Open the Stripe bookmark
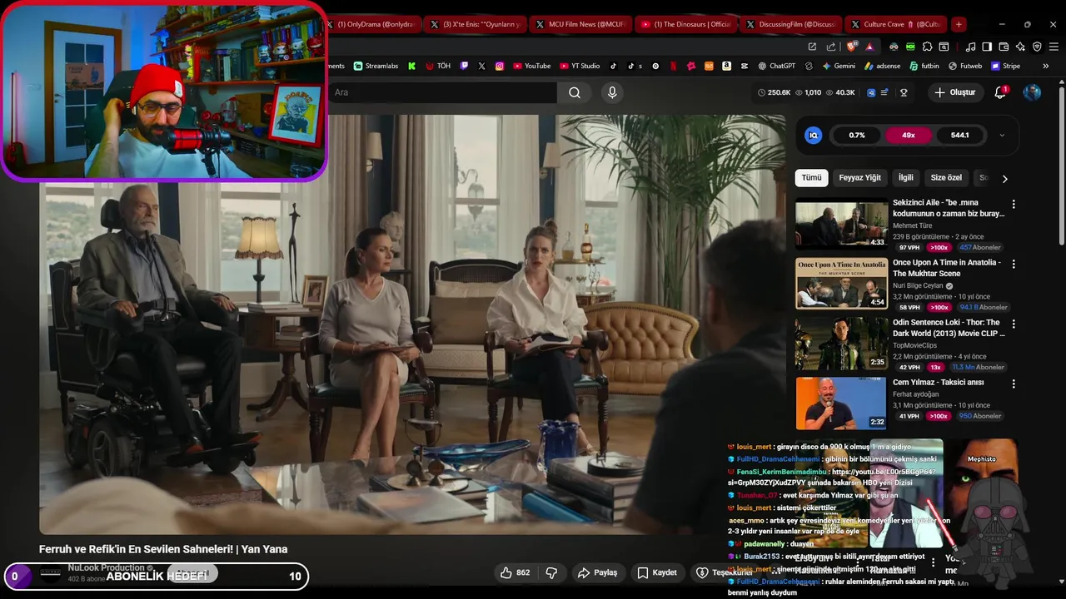Image resolution: width=1066 pixels, height=599 pixels. click(1005, 66)
